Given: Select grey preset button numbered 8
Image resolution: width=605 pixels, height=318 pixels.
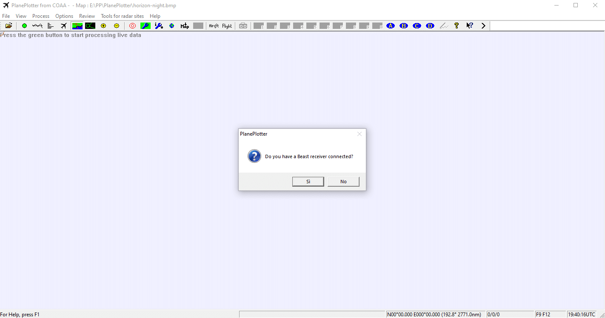Looking at the screenshot, I should (351, 26).
